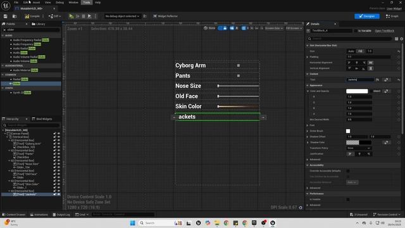Collapse the COMMON palette category
The width and height of the screenshot is (405, 228).
pyautogui.click(x=3, y=75)
